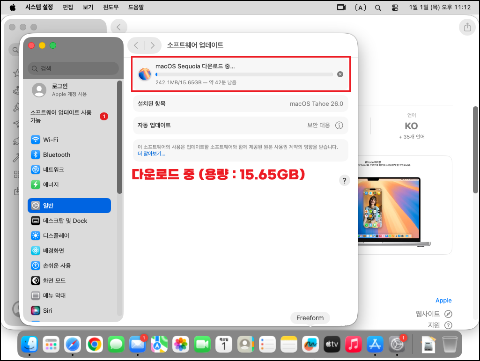Open Contacts app in Dock
This screenshot has height=361, width=480.
pos(245,344)
